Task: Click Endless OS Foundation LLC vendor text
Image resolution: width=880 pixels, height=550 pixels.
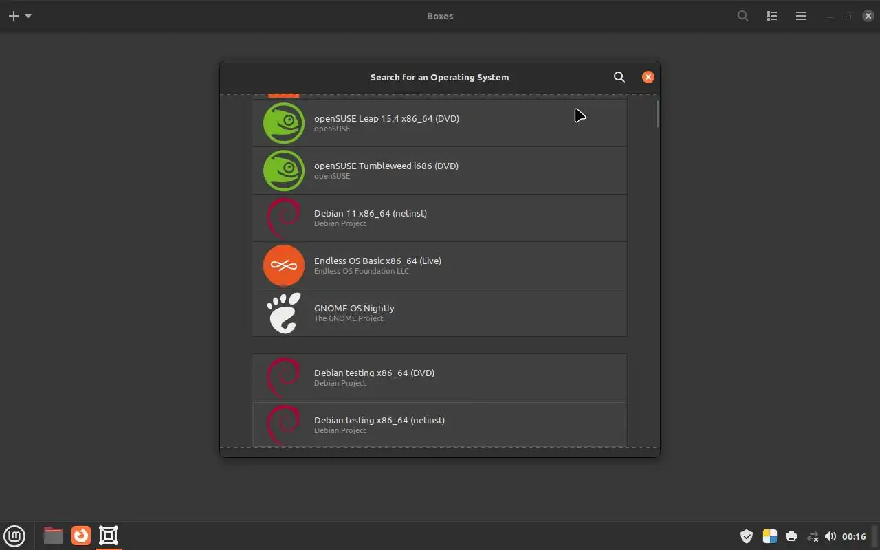Action: (362, 271)
